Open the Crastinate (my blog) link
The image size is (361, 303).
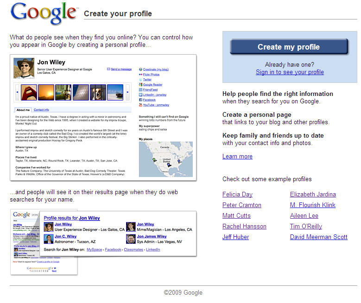[x=156, y=69]
